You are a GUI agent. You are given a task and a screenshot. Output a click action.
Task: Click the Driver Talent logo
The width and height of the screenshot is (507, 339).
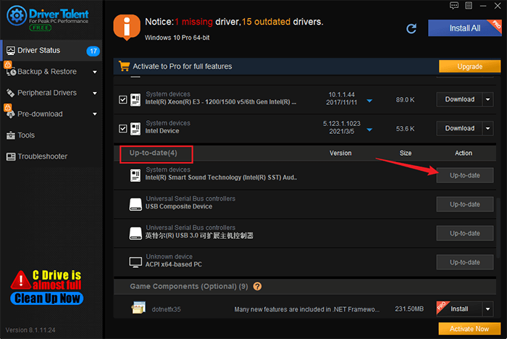pyautogui.click(x=48, y=18)
